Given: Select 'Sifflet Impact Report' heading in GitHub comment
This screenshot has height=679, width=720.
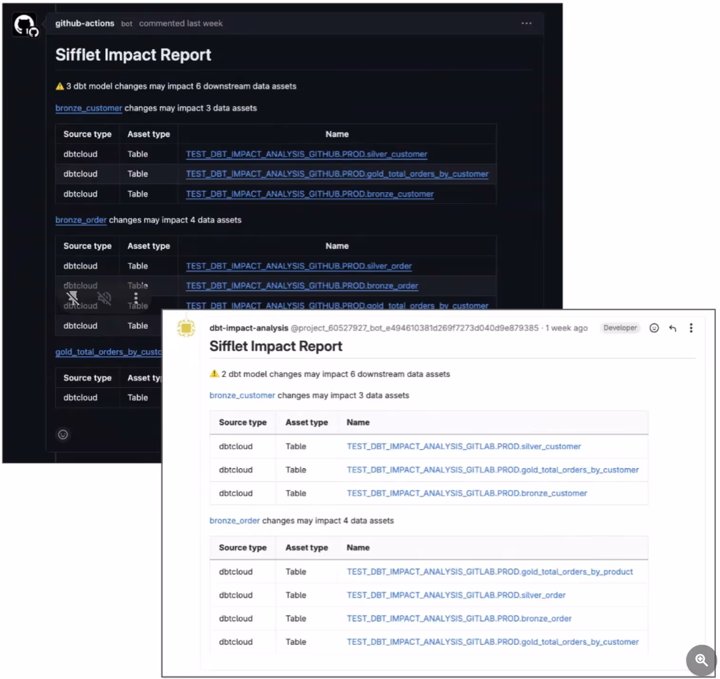Looking at the screenshot, I should coord(133,55).
